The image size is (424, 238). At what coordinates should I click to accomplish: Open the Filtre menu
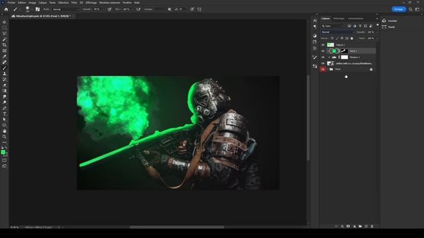coord(74,3)
